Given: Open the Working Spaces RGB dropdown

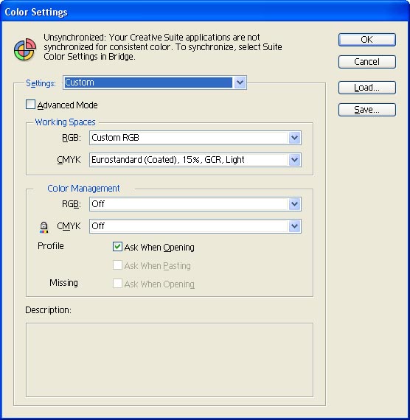Looking at the screenshot, I should click(x=195, y=138).
